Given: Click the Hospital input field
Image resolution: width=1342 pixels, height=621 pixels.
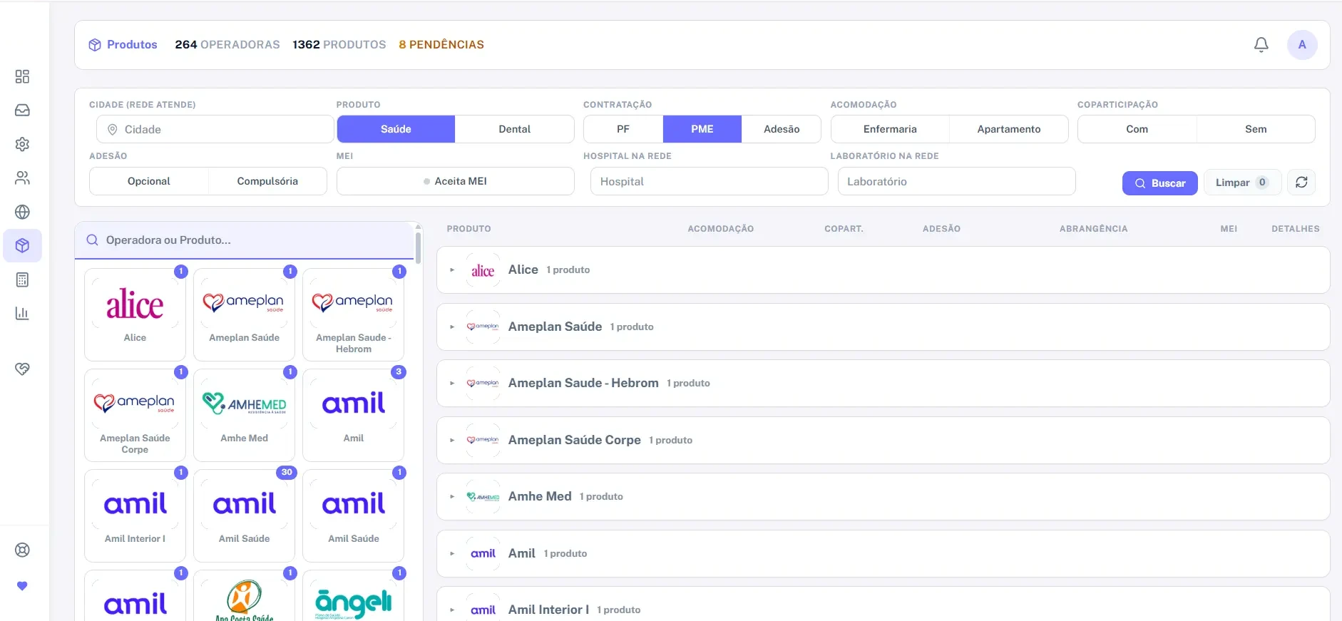Looking at the screenshot, I should tap(709, 181).
